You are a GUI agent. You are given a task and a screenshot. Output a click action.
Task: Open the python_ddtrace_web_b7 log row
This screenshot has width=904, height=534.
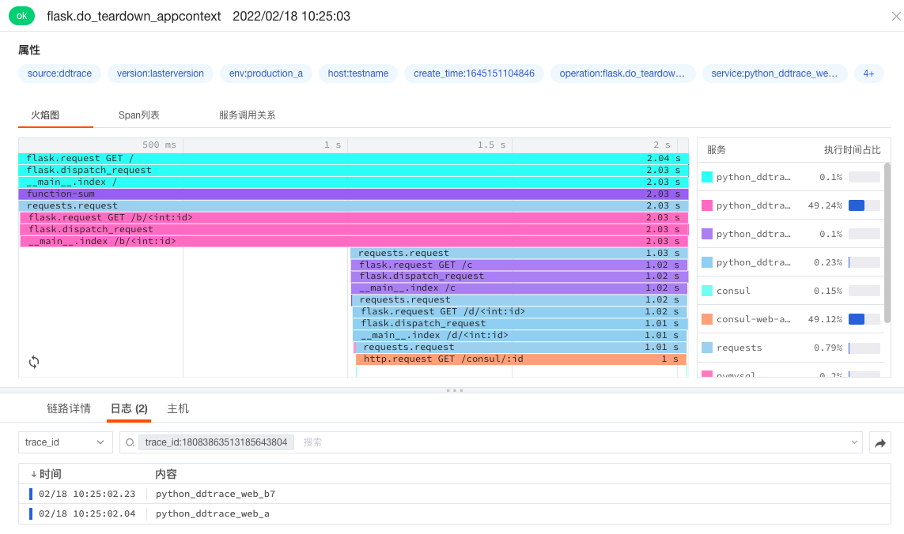point(215,494)
